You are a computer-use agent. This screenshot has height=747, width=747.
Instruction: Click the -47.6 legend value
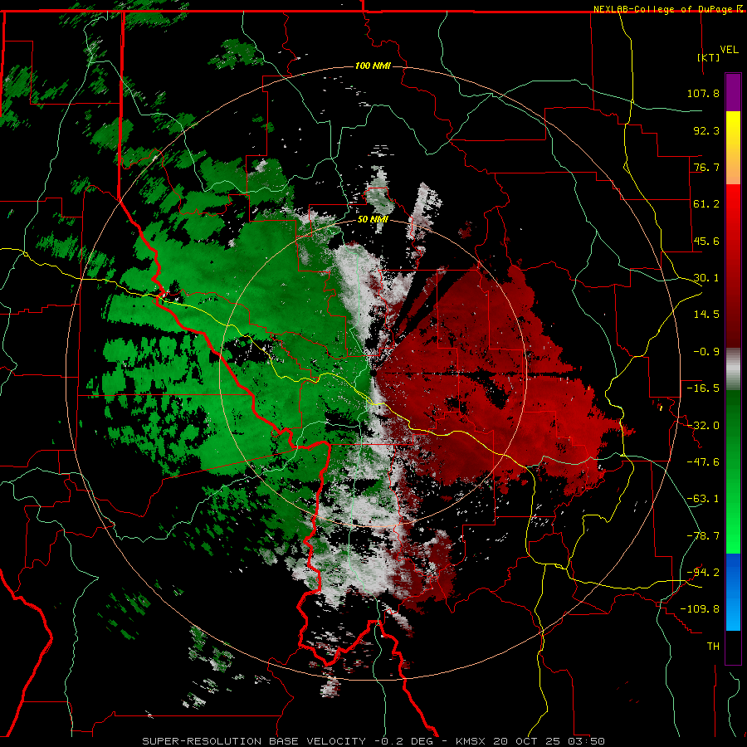point(703,462)
